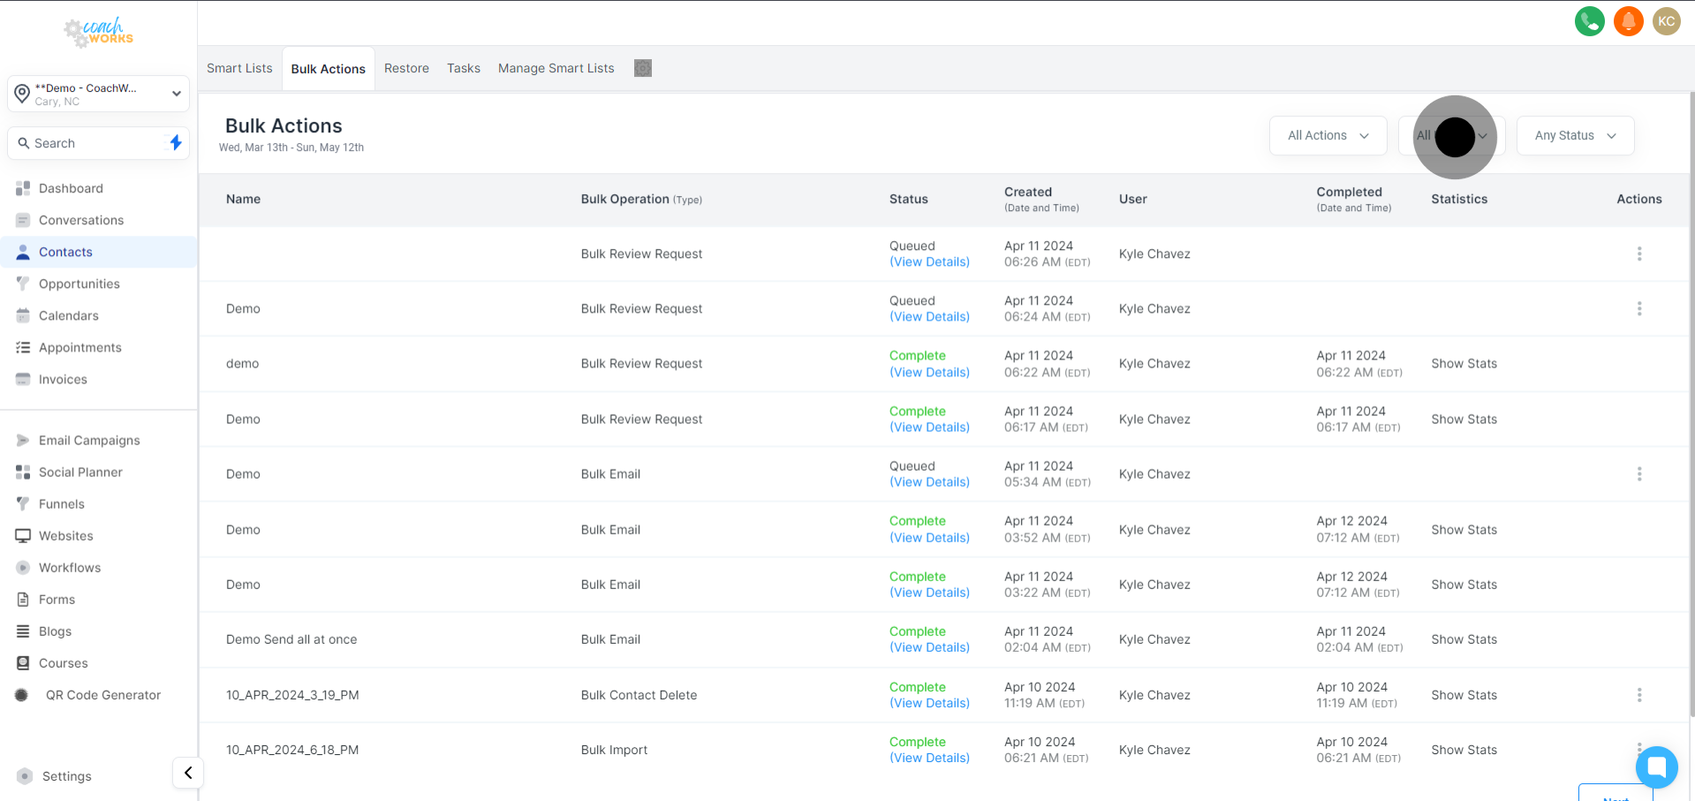Click View Details for the first queued request
Viewport: 1695px width, 801px height.
tap(929, 262)
